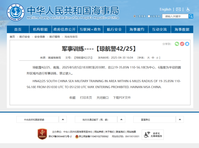Select the second search type radio button
The image size is (199, 148).
coord(149,16)
